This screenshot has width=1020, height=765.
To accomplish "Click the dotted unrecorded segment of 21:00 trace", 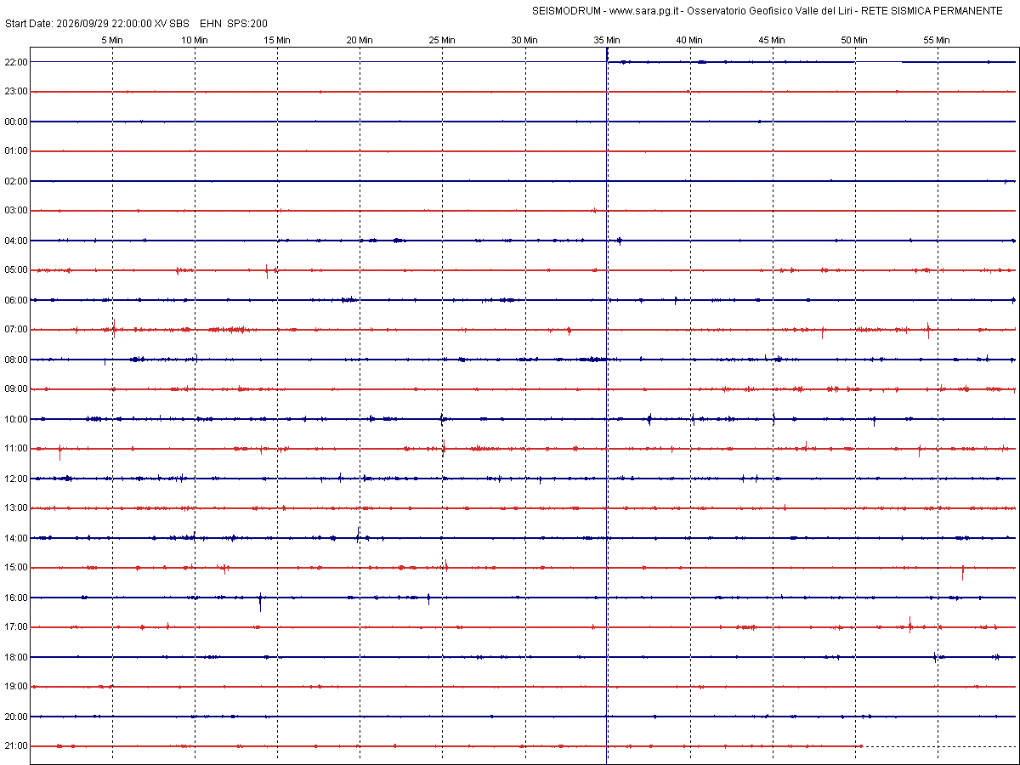I will 939,746.
